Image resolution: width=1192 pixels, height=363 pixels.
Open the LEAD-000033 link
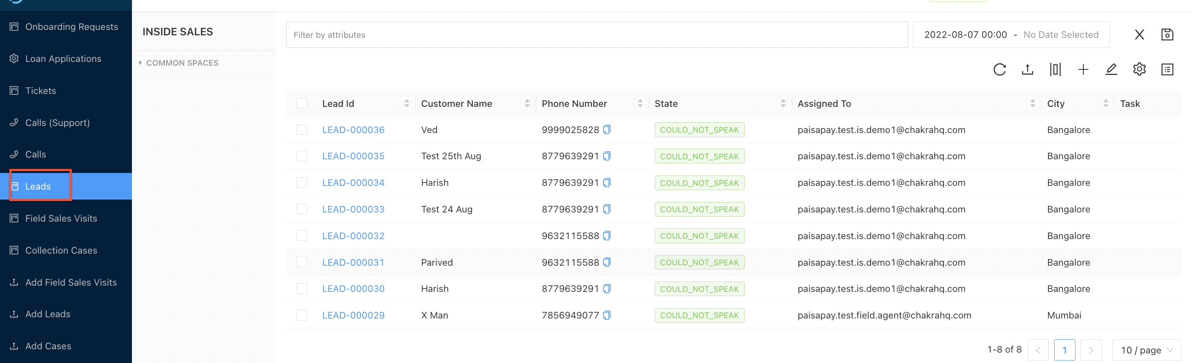tap(353, 209)
